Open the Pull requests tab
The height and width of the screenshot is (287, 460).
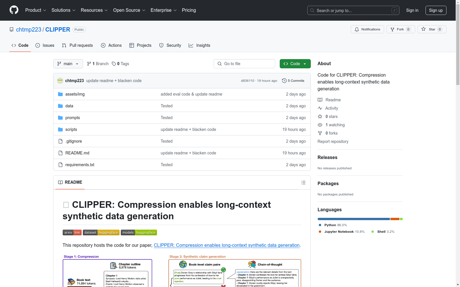click(x=77, y=45)
